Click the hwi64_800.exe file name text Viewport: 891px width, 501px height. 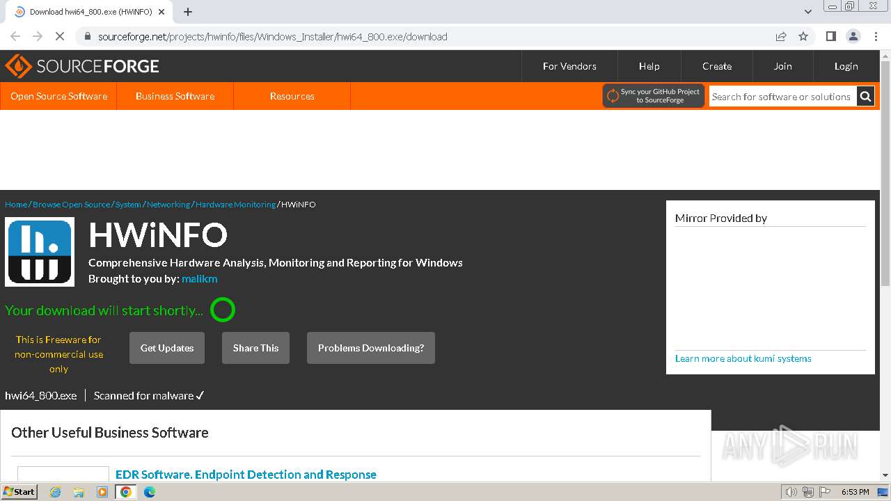[x=41, y=395]
